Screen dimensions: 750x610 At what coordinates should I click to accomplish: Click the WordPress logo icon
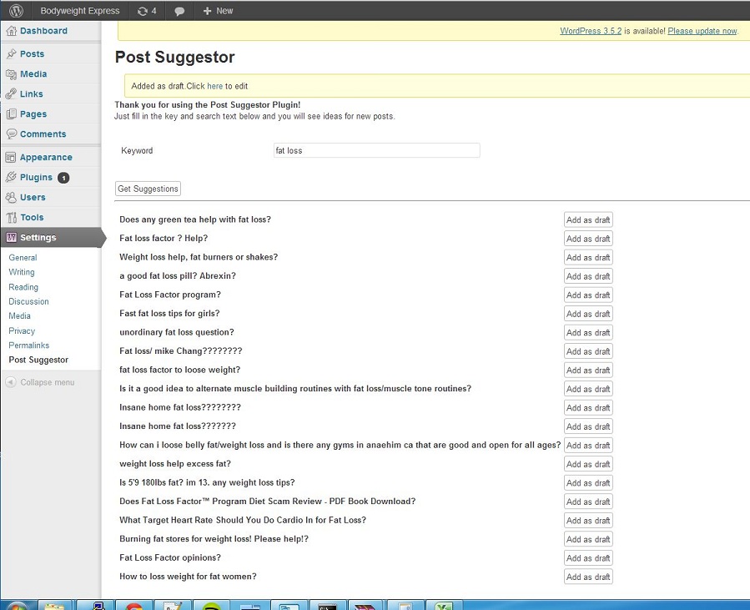[16, 11]
